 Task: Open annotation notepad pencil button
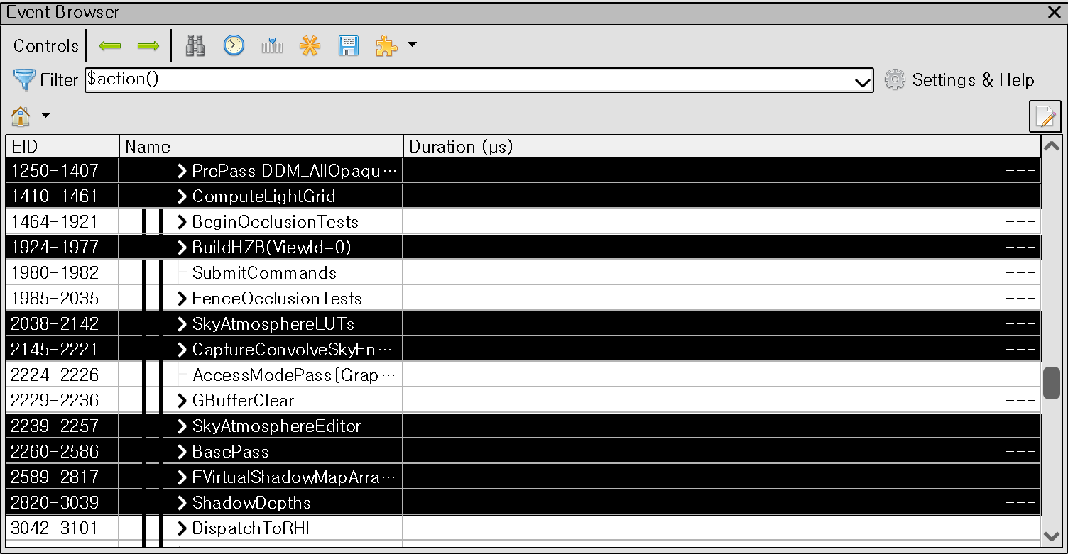click(x=1045, y=117)
